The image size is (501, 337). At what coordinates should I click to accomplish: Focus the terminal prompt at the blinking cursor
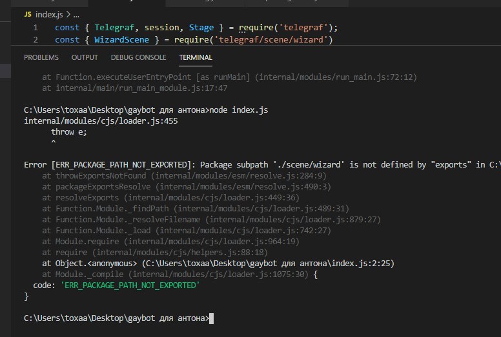(211, 318)
